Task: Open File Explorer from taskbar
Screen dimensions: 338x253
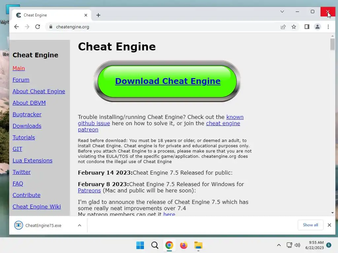Action: click(198, 245)
